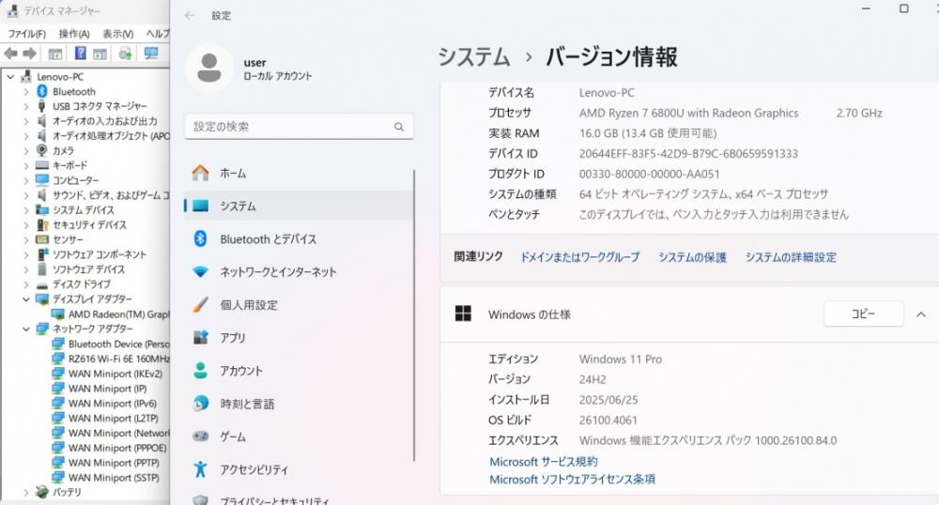Expand the センサー node
Screen dimensions: 939x505
[26, 239]
